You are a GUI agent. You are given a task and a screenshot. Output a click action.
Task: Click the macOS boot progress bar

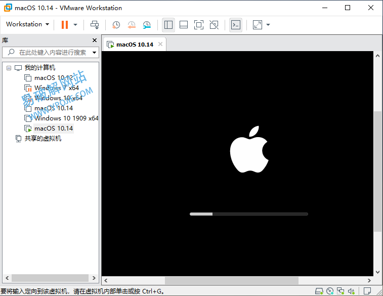[248, 214]
